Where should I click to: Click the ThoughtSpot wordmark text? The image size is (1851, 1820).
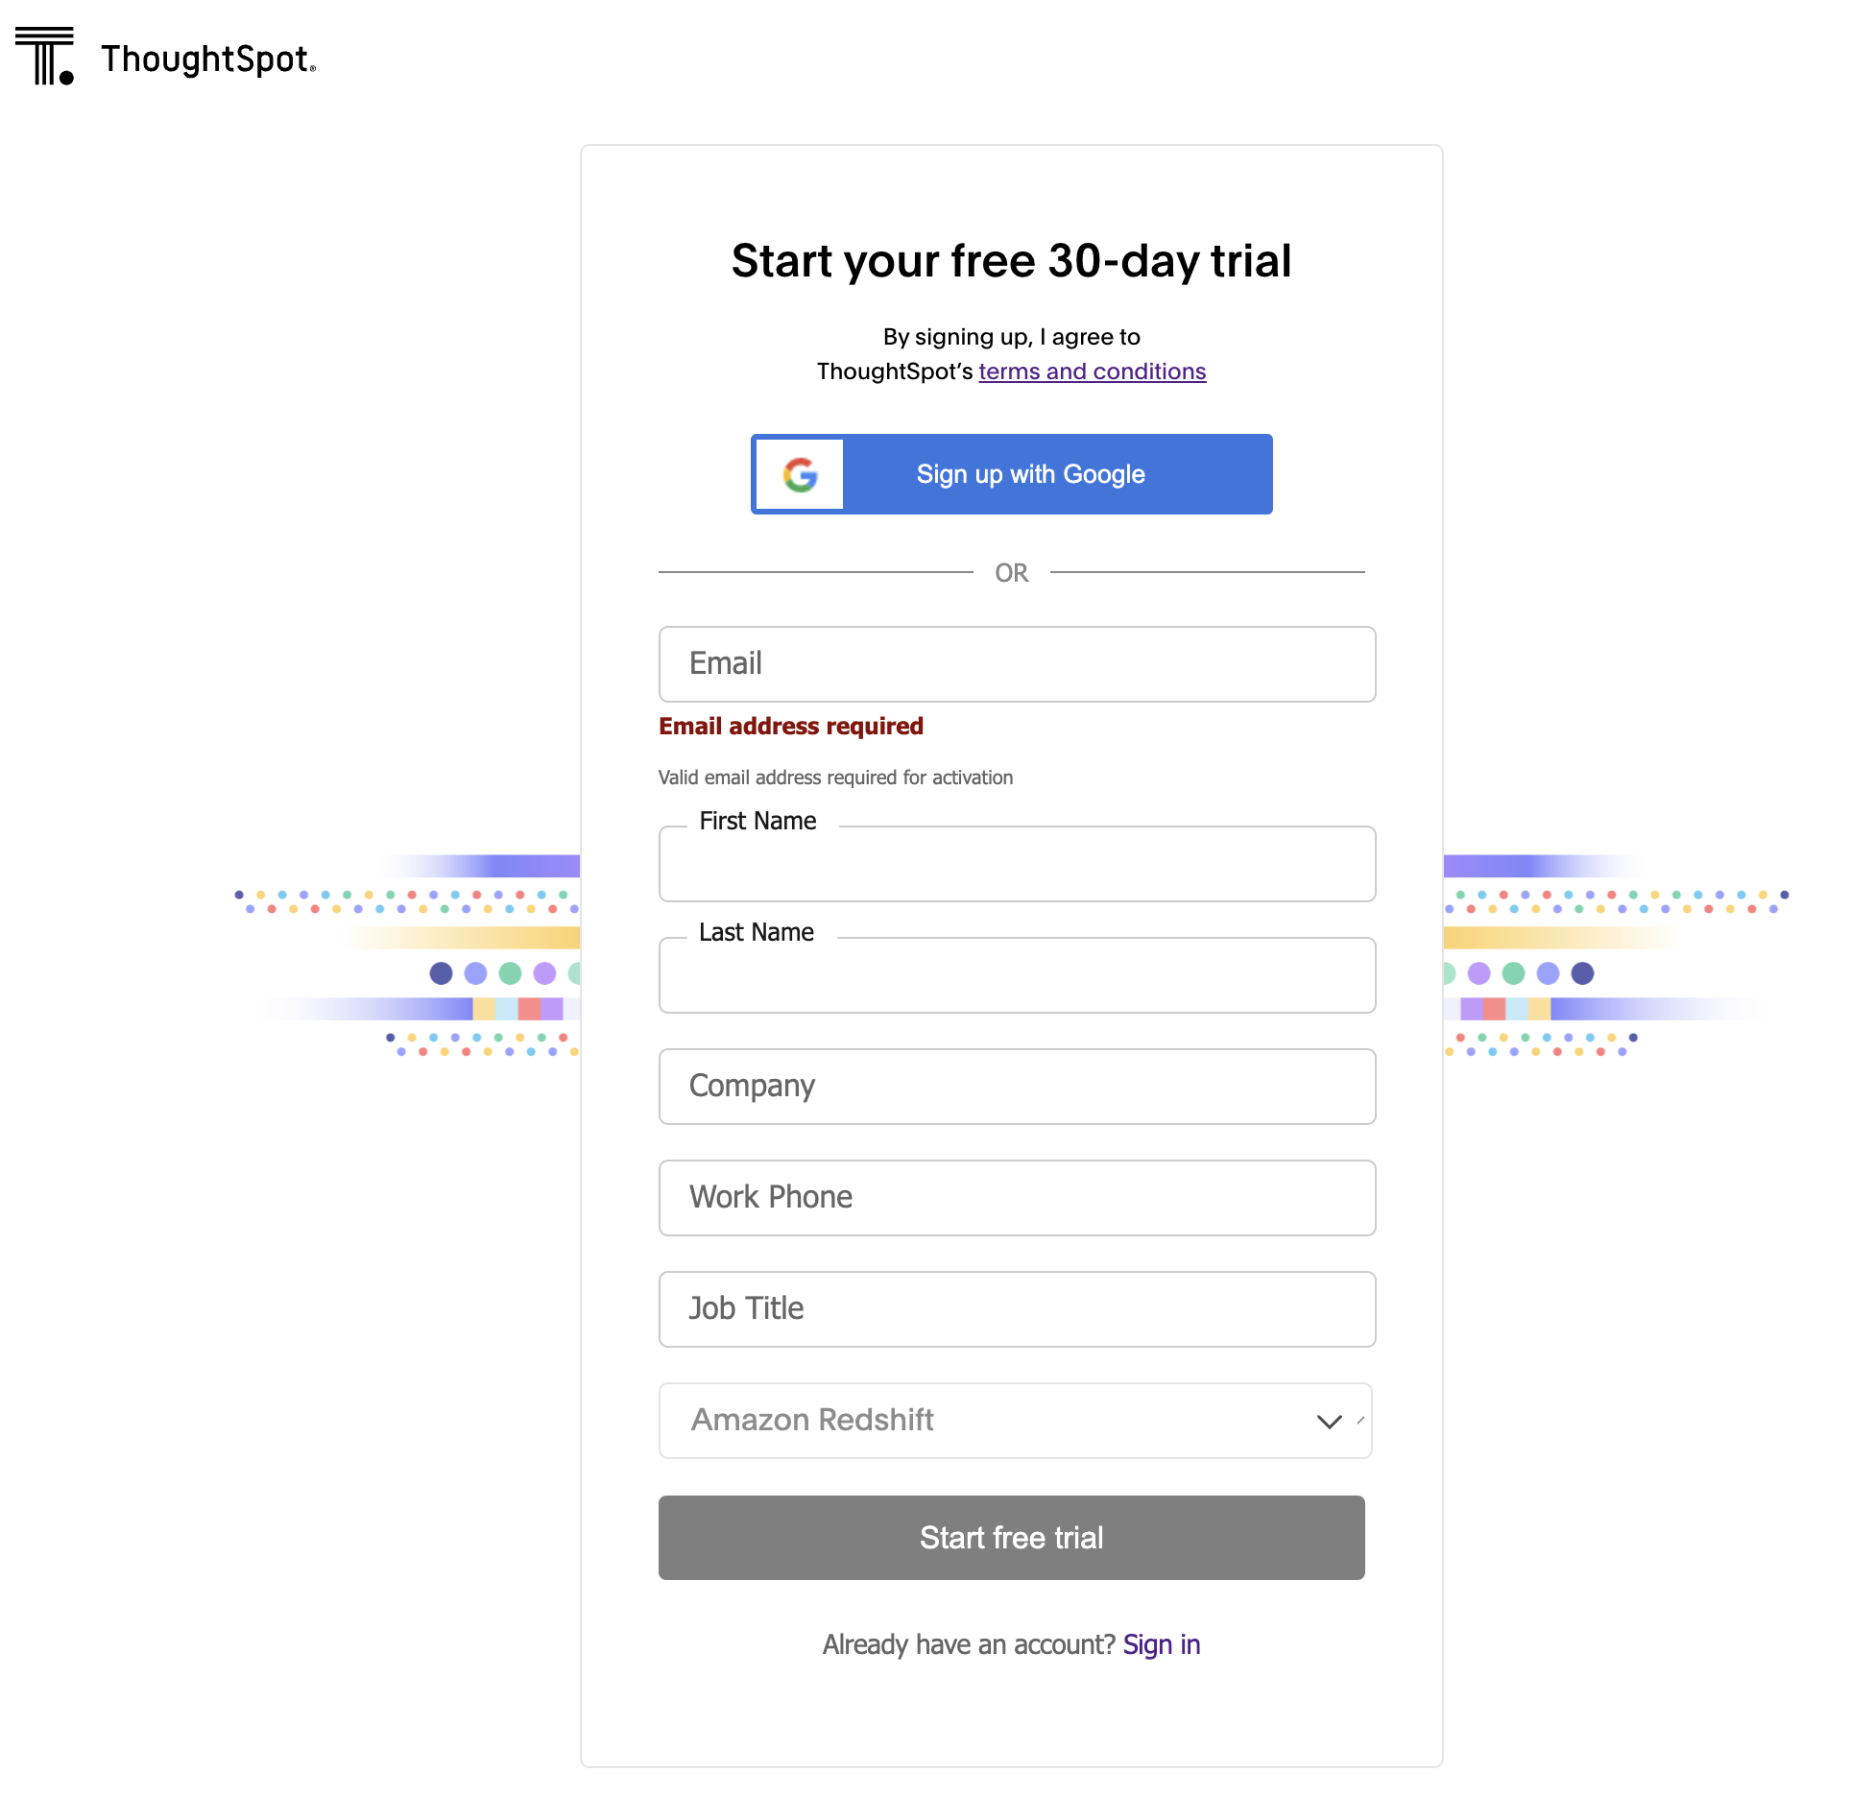coord(208,60)
